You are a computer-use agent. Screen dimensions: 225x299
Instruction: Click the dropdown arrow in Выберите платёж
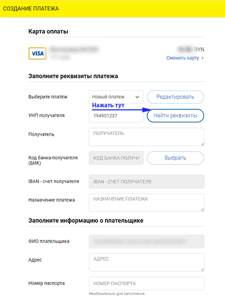point(137,97)
